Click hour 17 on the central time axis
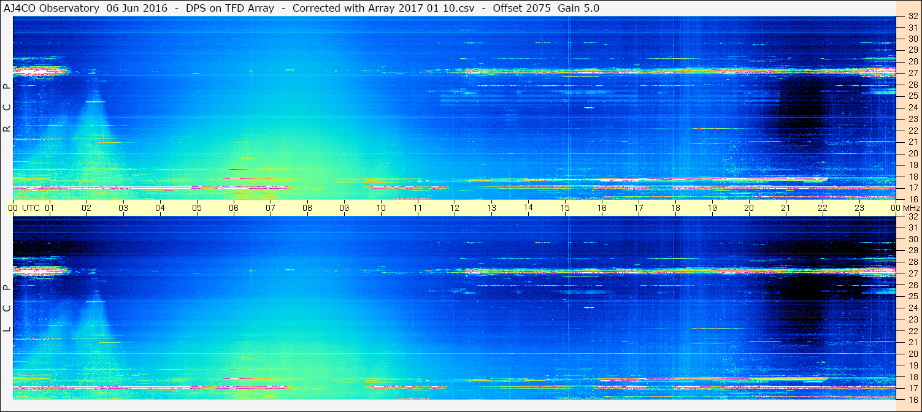Screen dimensions: 922x412 pos(639,208)
